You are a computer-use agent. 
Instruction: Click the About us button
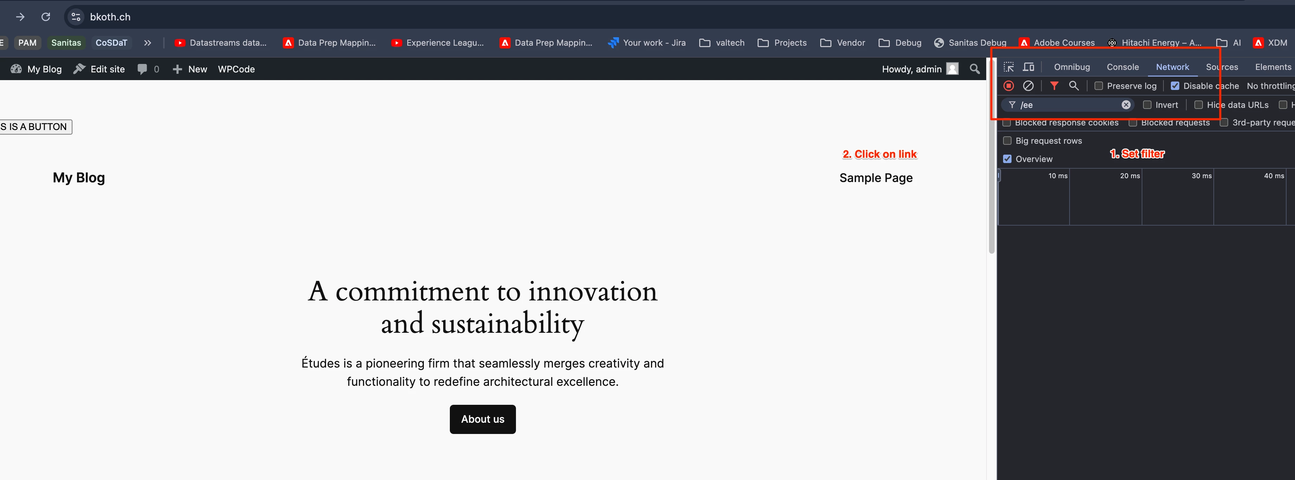pos(482,419)
